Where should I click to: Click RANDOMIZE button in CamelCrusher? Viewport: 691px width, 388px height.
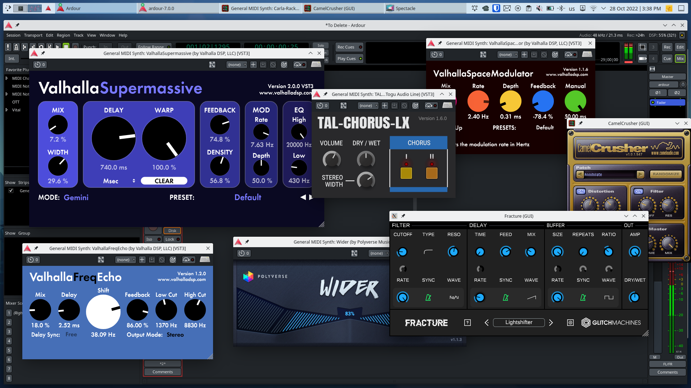[666, 174]
